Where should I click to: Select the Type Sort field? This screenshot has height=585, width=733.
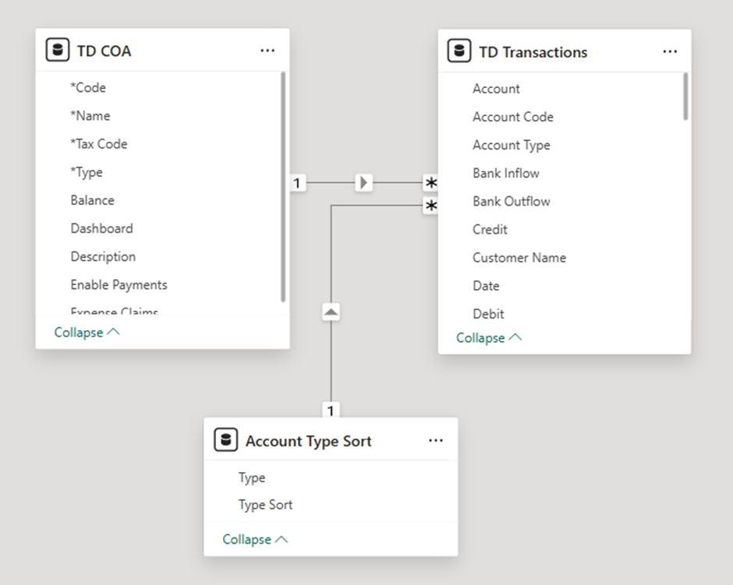(x=265, y=505)
